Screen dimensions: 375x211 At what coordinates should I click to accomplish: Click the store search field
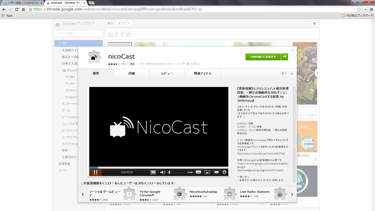tap(79, 33)
